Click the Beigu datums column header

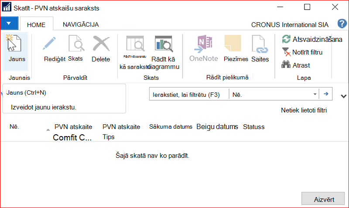[217, 127]
